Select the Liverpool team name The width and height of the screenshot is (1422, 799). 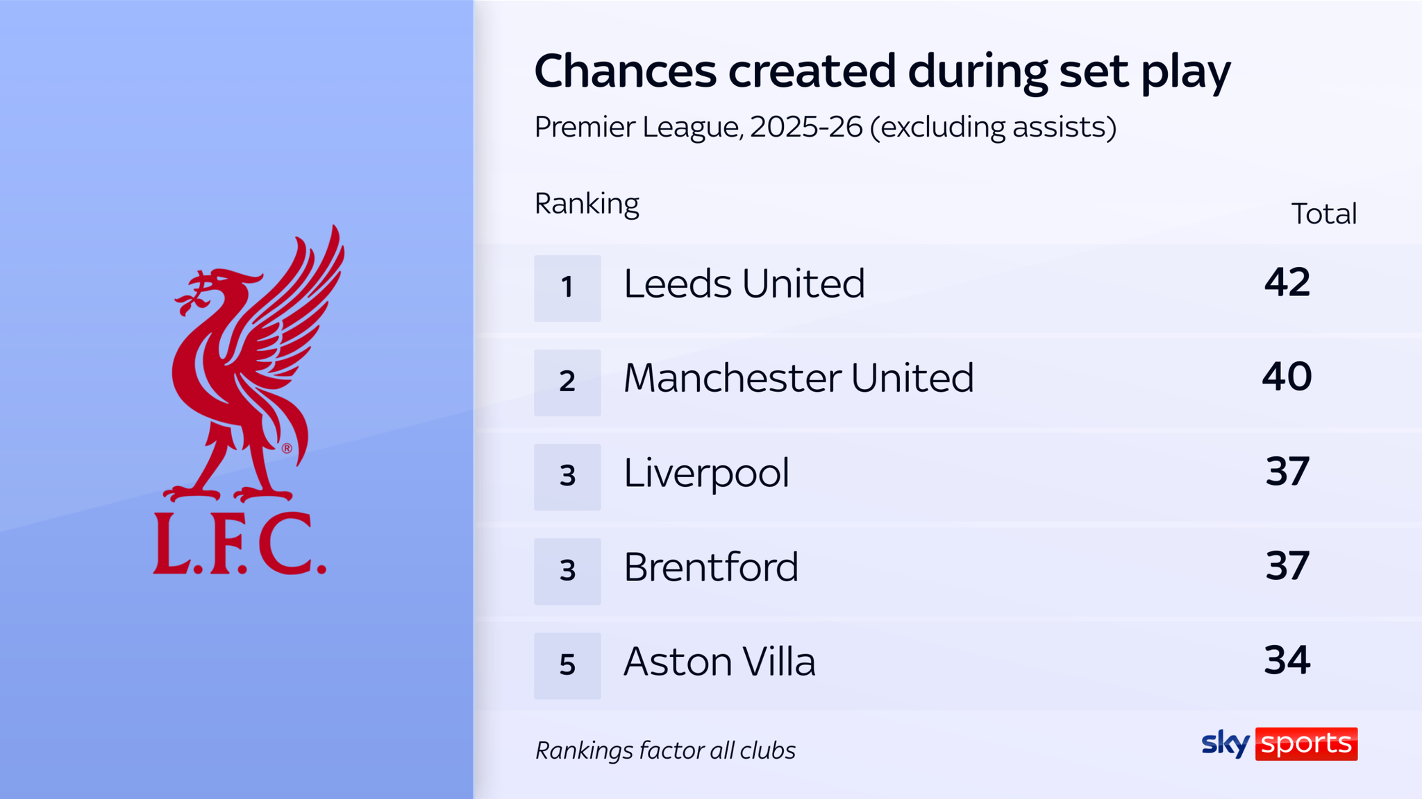[x=706, y=473]
